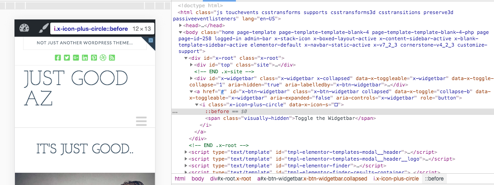Click the closing </i> tag line
The image size is (494, 185).
click(206, 125)
